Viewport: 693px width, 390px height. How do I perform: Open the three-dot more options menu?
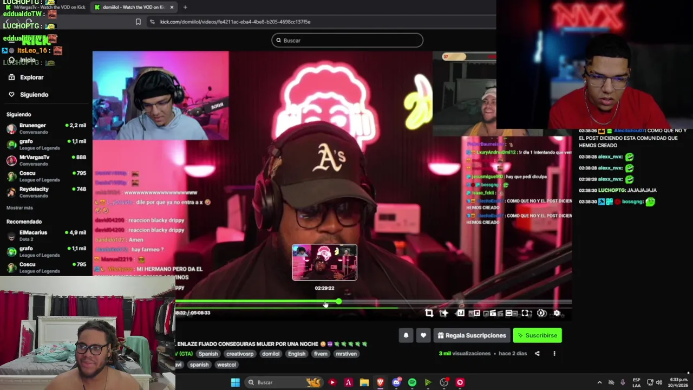(x=554, y=353)
